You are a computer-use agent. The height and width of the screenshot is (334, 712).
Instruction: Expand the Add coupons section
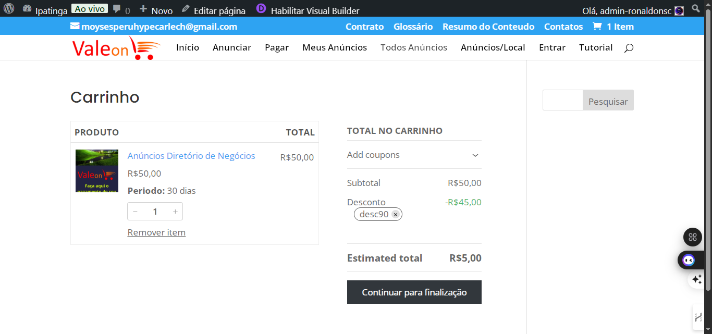pyautogui.click(x=475, y=155)
